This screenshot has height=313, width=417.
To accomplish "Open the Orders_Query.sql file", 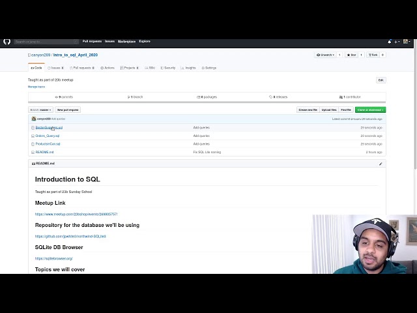I will click(x=48, y=136).
